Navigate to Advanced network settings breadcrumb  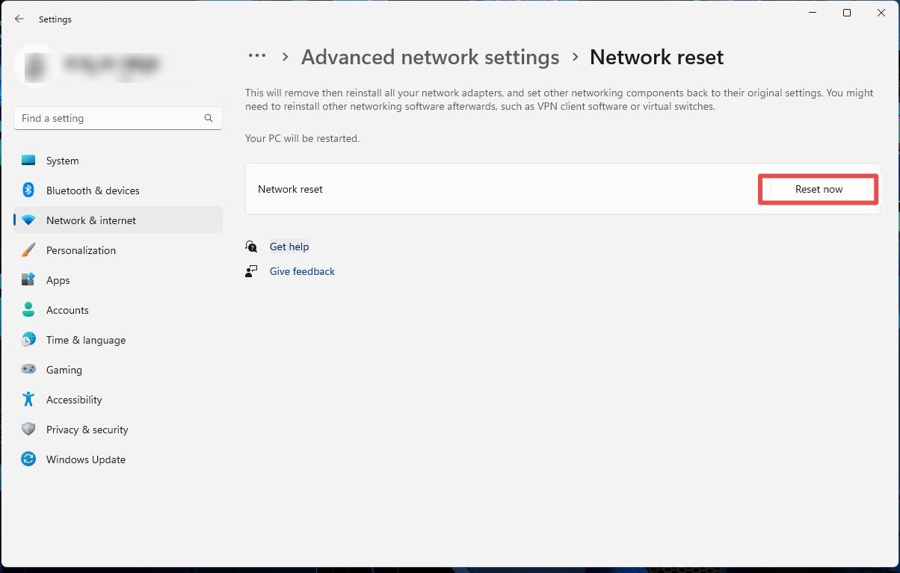point(430,58)
